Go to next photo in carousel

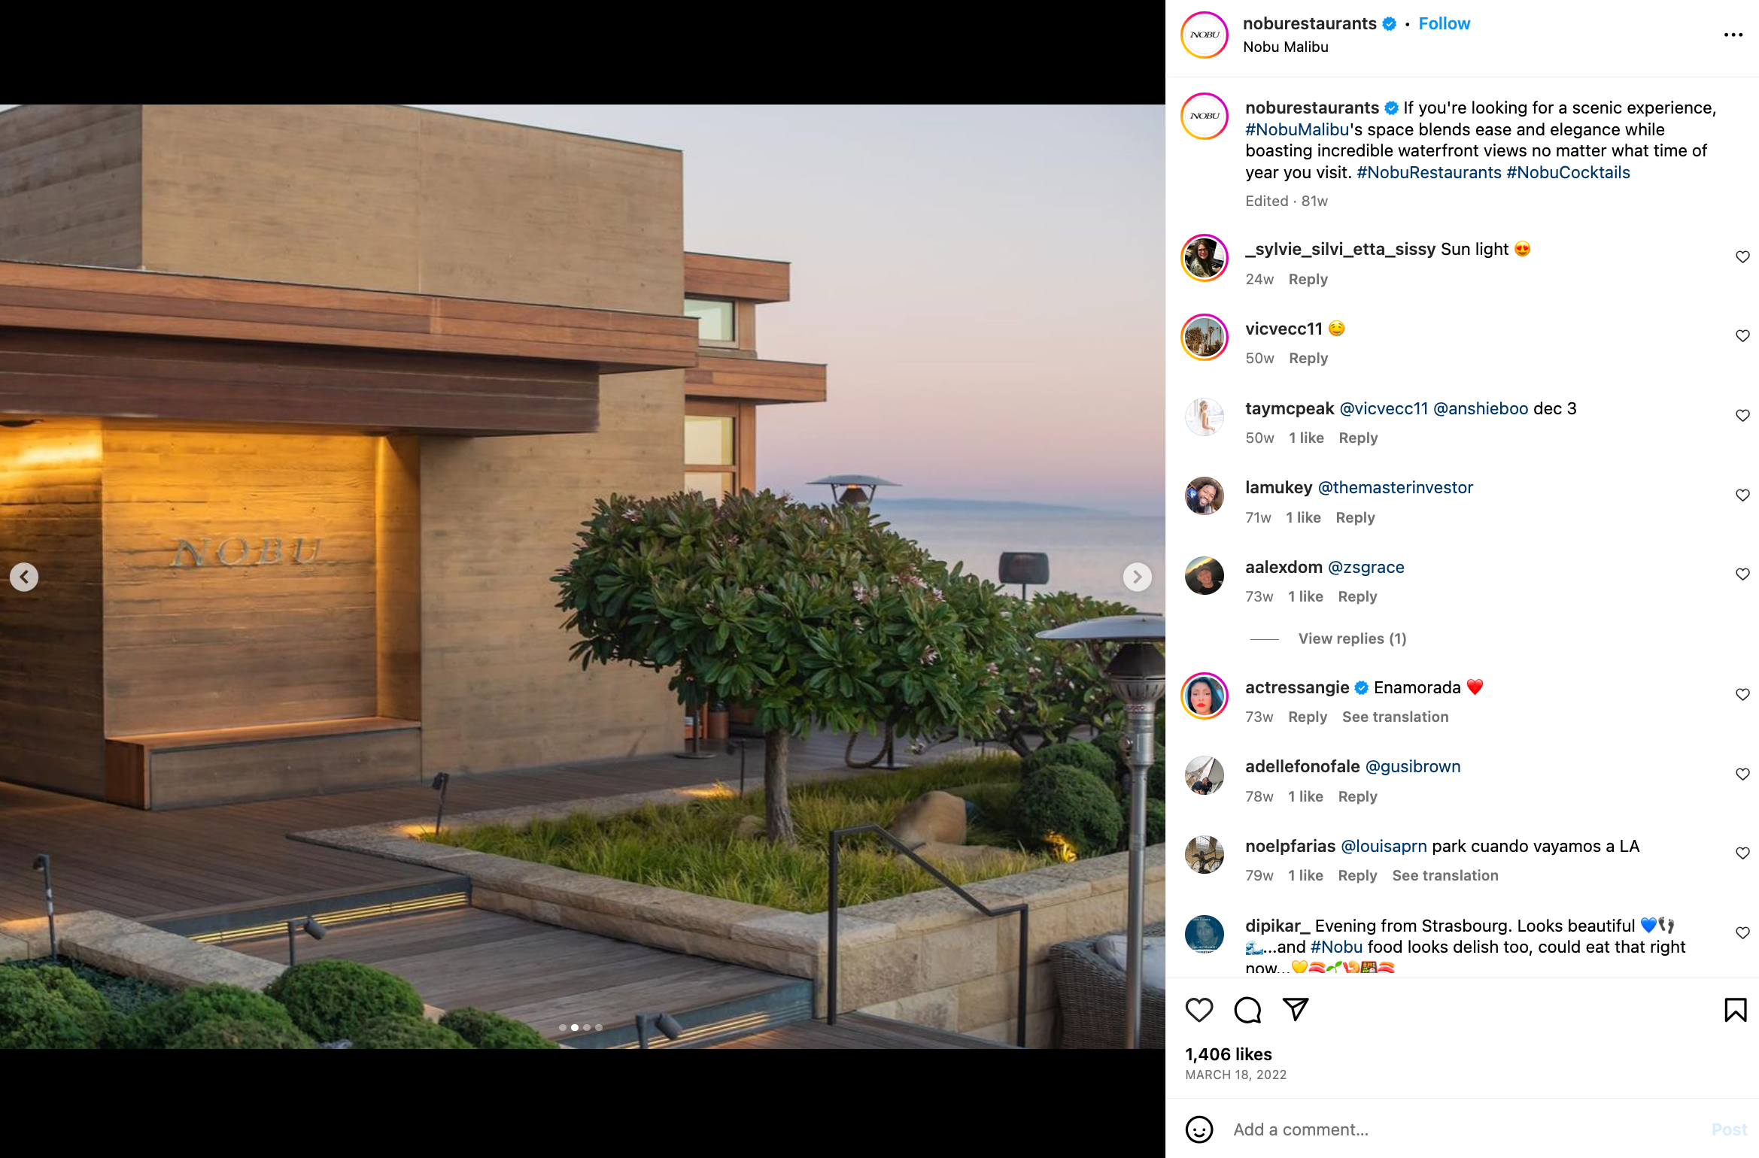pyautogui.click(x=1137, y=577)
